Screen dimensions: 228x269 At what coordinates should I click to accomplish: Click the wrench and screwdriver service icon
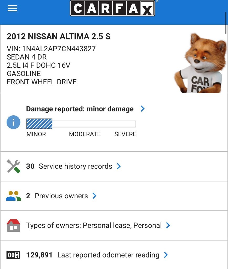tap(13, 166)
